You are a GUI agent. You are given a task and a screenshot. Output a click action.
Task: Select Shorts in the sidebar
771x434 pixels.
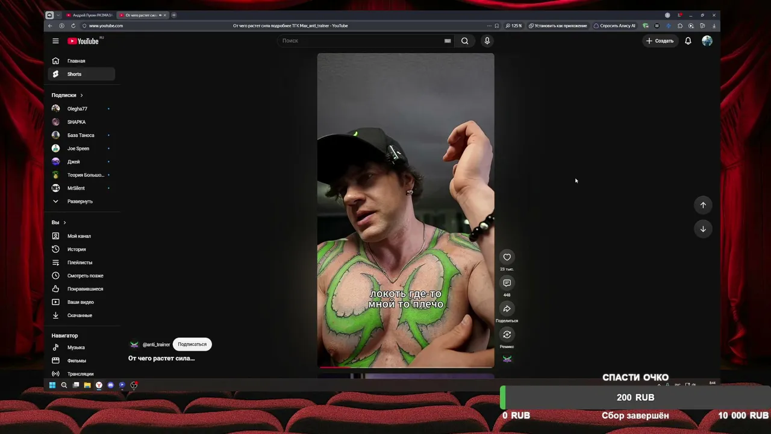pos(81,74)
